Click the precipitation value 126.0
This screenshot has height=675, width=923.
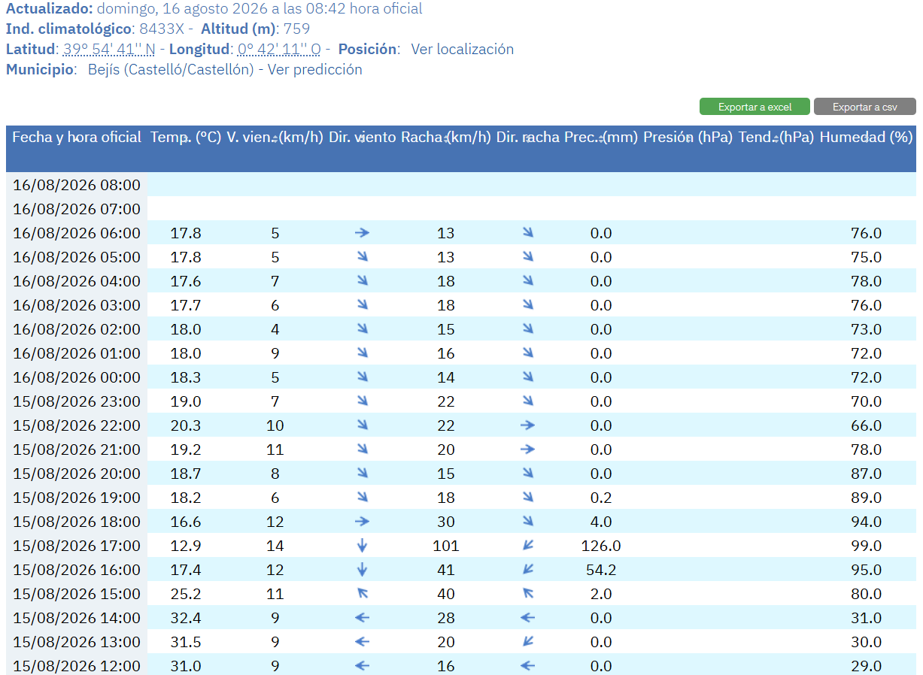(601, 546)
